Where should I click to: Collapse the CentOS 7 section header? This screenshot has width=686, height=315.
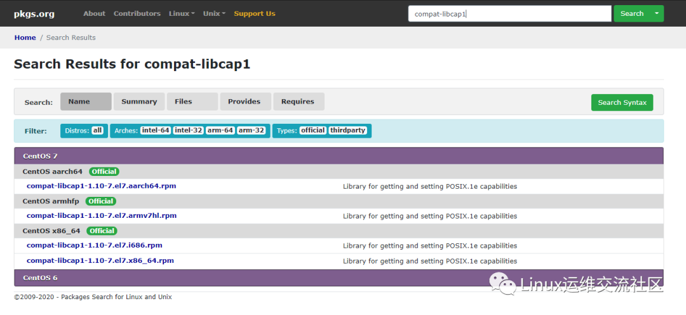click(x=339, y=156)
